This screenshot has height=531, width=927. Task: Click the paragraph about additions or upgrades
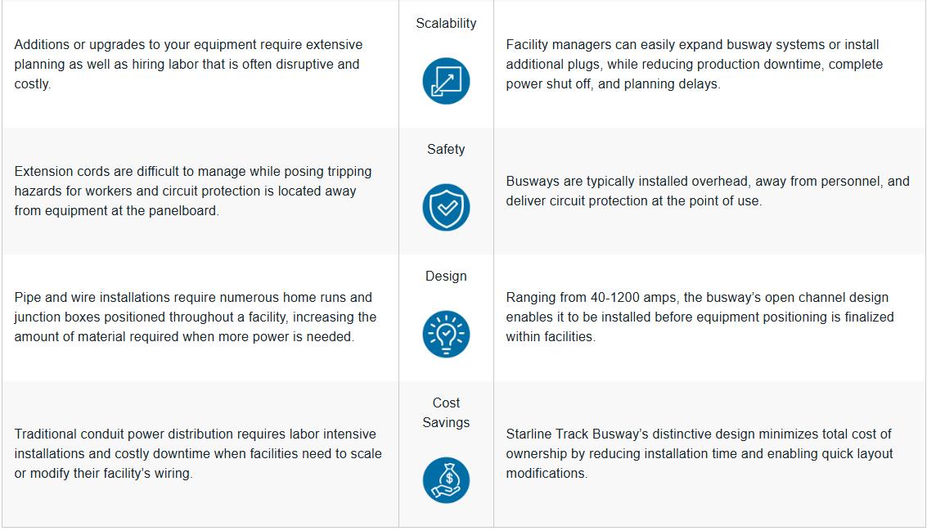pyautogui.click(x=188, y=64)
